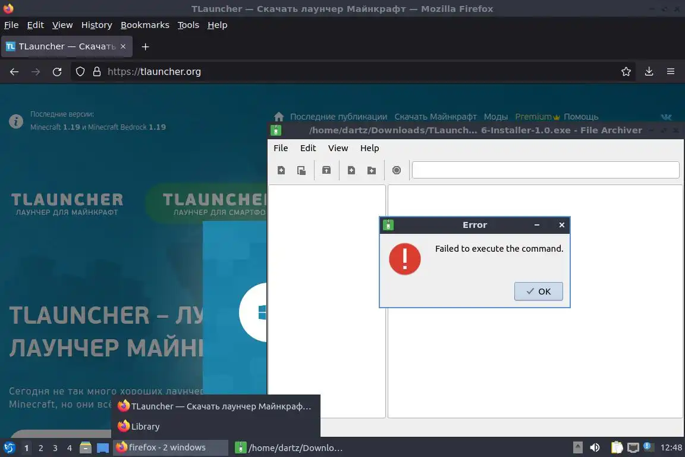Open Firefox Edit menu

(x=36, y=25)
